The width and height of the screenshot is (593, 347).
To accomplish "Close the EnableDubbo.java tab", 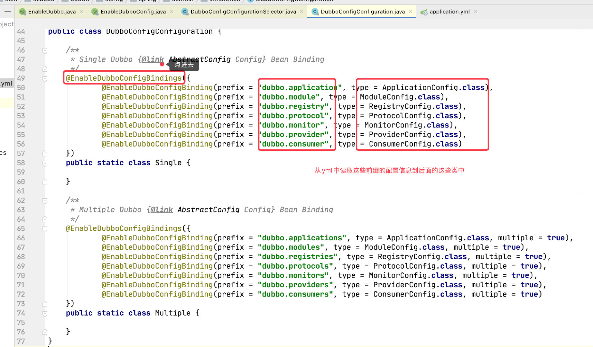I will click(x=81, y=12).
